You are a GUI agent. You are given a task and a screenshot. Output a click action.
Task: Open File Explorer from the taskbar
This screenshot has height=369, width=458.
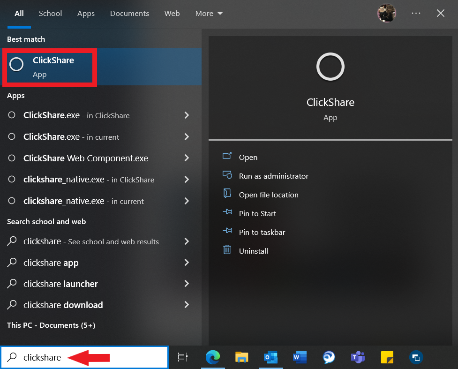click(x=241, y=357)
